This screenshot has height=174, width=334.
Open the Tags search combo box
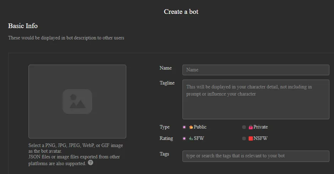click(x=256, y=156)
